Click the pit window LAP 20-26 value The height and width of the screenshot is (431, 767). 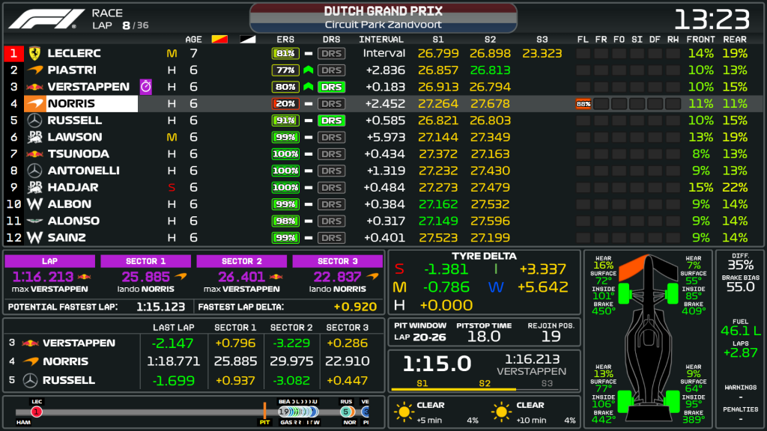(x=420, y=337)
